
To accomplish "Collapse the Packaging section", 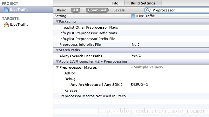I will pyautogui.click(x=57, y=22).
